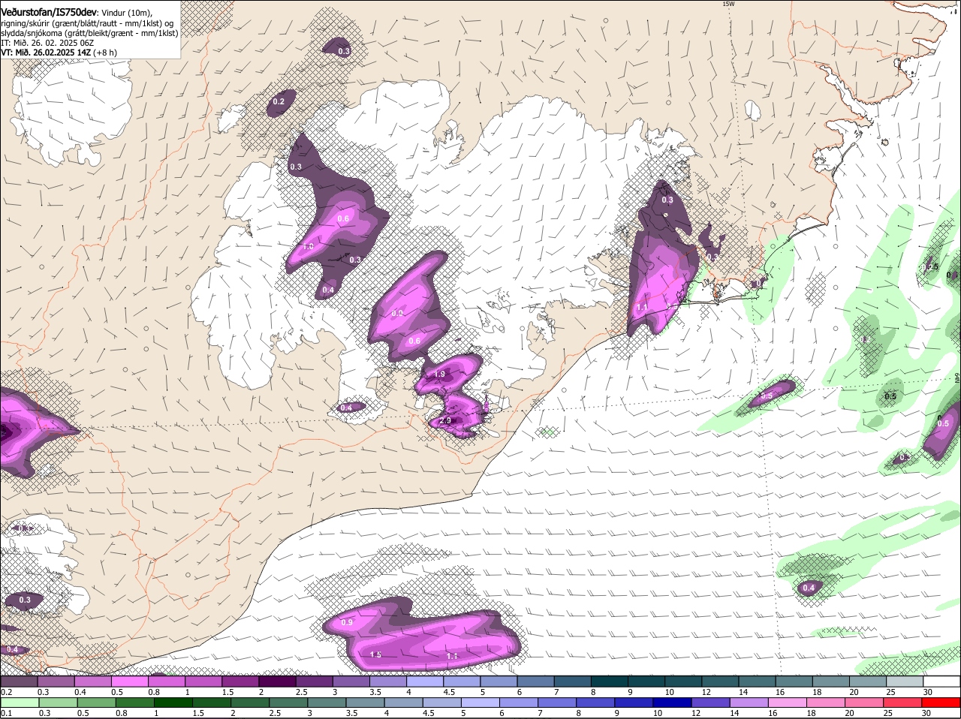Select the 'slydda/snjókoma' description line
Screen dimensions: 961x719
(89, 33)
